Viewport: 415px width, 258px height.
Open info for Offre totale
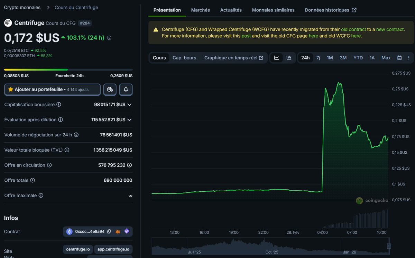click(32, 180)
